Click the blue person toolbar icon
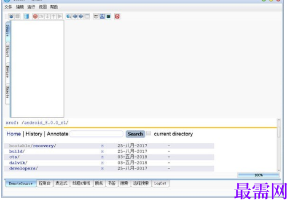Viewport: 298px width, 209px height. 102,17
